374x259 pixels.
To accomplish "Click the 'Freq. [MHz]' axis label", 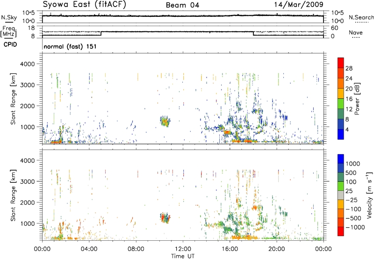I will pyautogui.click(x=9, y=32).
